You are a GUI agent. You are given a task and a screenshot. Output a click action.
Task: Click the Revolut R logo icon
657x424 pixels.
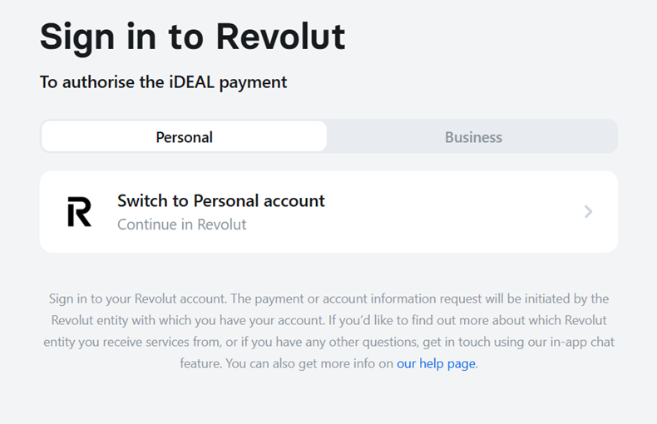coord(80,212)
